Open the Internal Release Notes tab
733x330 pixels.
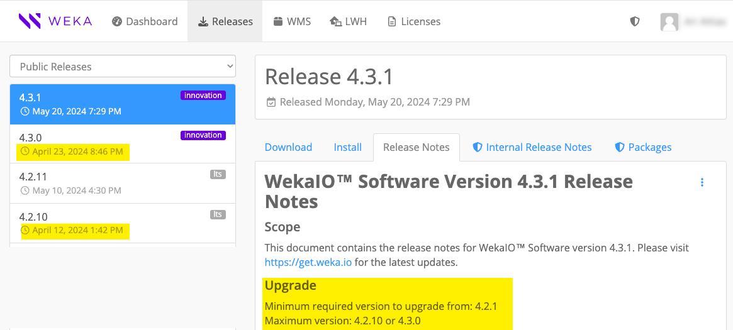click(x=532, y=147)
